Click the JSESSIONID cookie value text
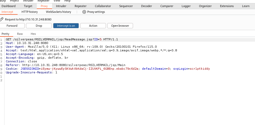This screenshot has height=125, width=255. point(89,69)
